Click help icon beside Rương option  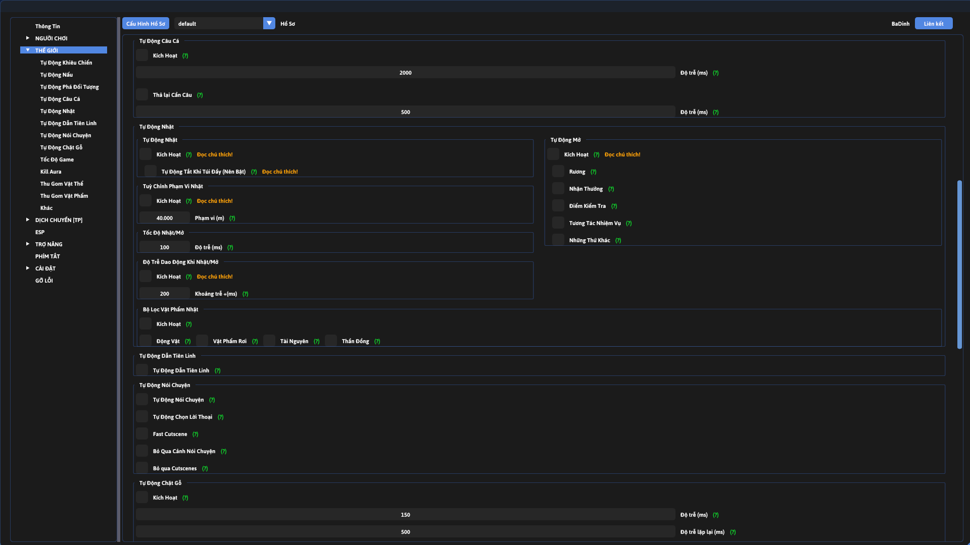[x=593, y=172]
